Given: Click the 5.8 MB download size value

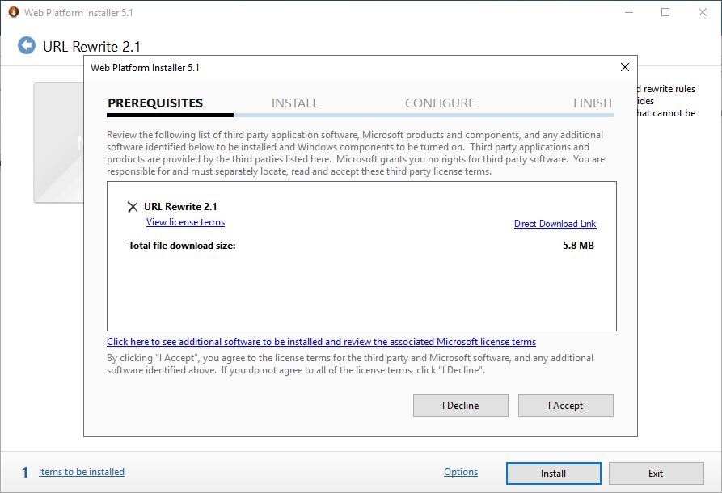Looking at the screenshot, I should (x=578, y=246).
